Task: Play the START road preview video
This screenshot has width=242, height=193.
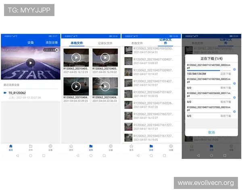Action: pos(31,63)
